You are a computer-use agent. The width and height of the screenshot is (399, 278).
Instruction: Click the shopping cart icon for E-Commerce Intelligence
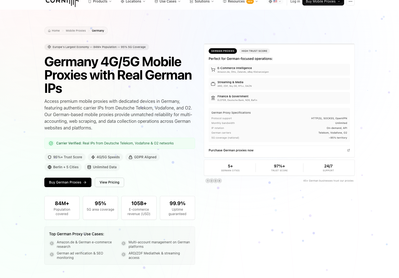coord(213,70)
